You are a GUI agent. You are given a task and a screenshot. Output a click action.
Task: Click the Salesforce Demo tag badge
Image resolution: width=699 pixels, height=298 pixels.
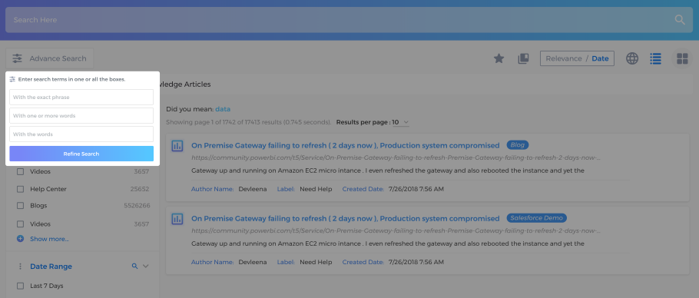click(x=537, y=218)
